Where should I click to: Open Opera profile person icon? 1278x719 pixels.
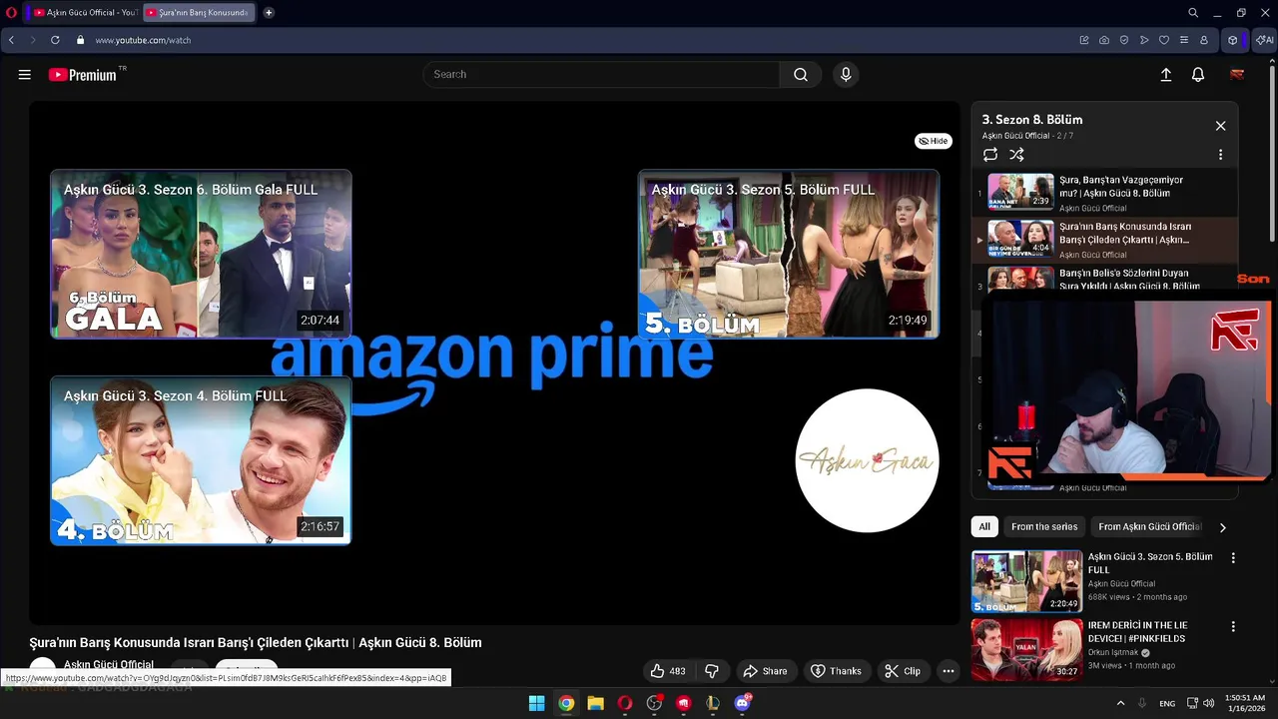[1204, 40]
